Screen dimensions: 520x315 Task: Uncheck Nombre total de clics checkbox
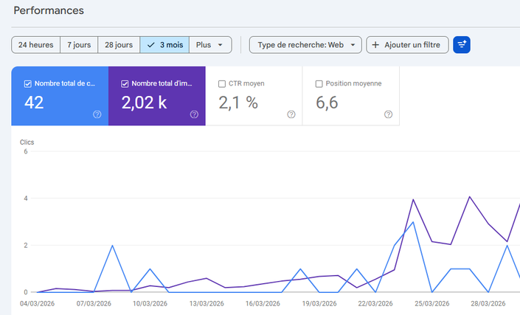click(27, 83)
